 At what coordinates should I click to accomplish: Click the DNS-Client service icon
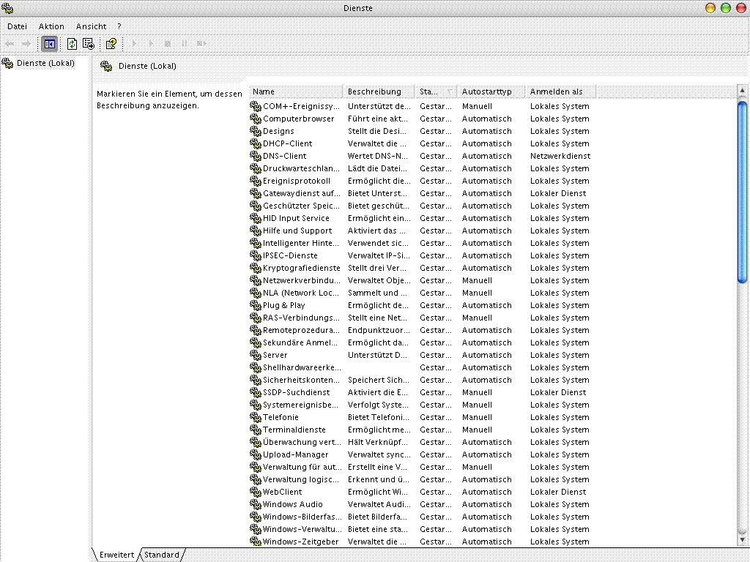point(256,156)
